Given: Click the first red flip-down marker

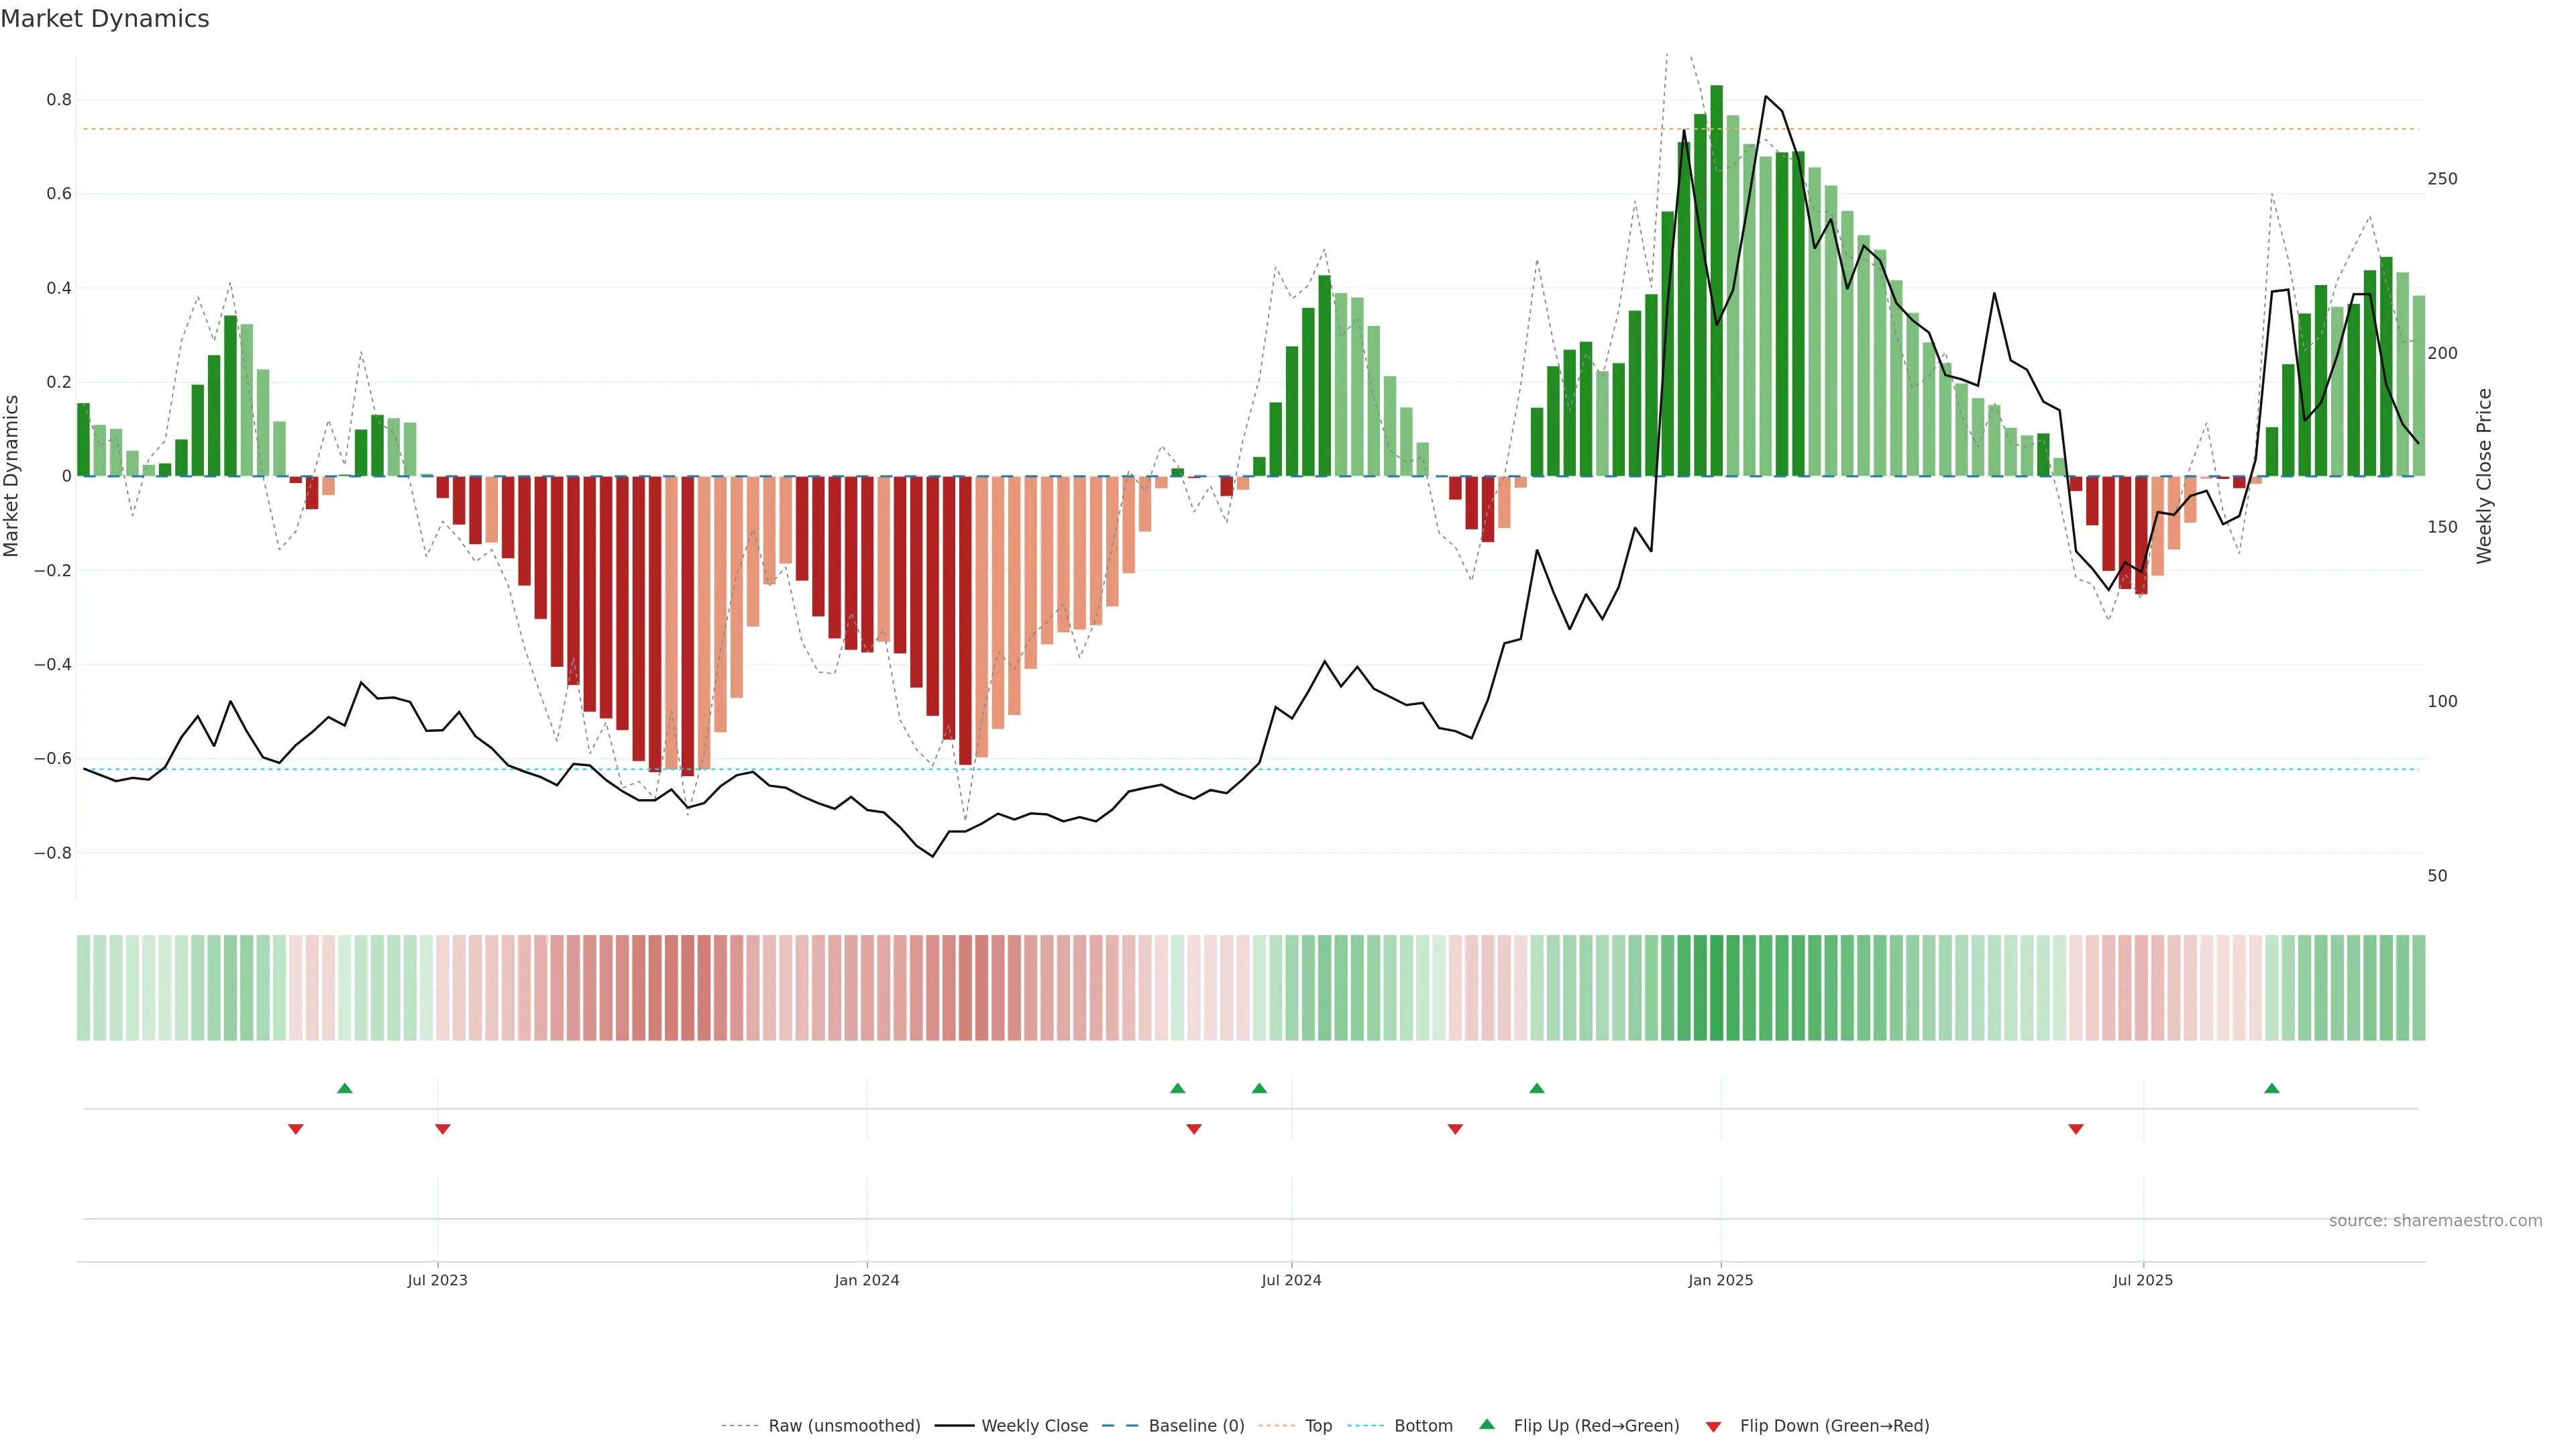Looking at the screenshot, I should [x=296, y=1129].
